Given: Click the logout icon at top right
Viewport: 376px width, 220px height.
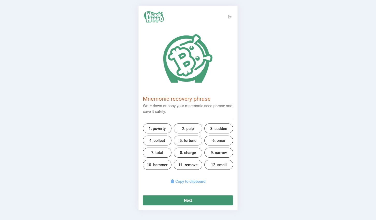Looking at the screenshot, I should pyautogui.click(x=230, y=17).
